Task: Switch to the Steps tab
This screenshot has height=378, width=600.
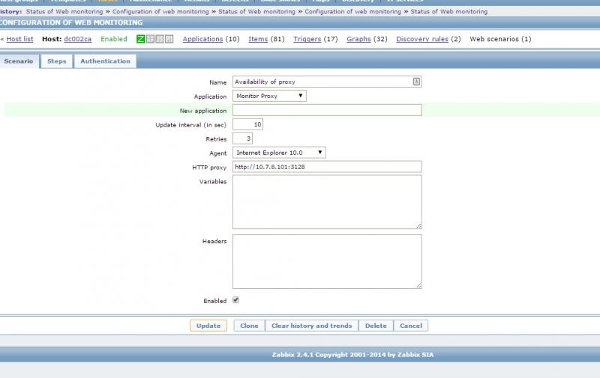Action: pyautogui.click(x=57, y=61)
